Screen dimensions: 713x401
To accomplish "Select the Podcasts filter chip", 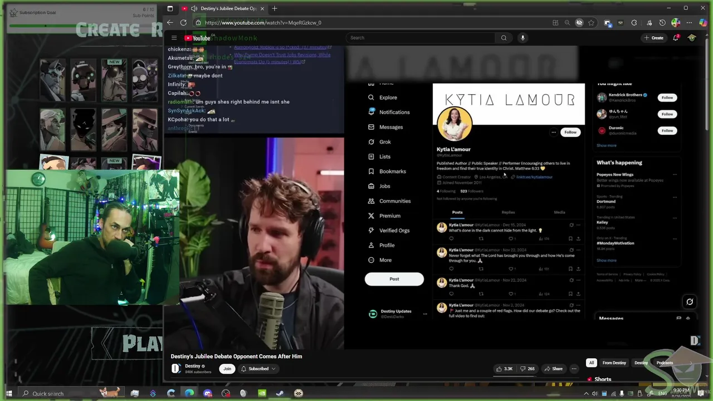I will (x=665, y=363).
